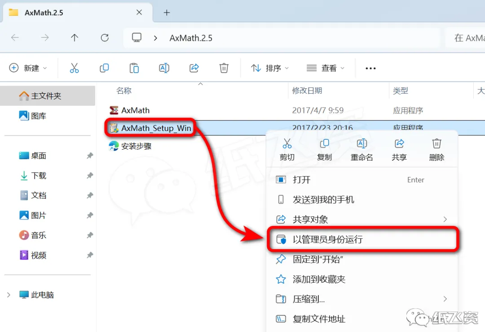The height and width of the screenshot is (332, 485).
Task: Click the Rename icon in the toolbar
Action: click(x=164, y=68)
